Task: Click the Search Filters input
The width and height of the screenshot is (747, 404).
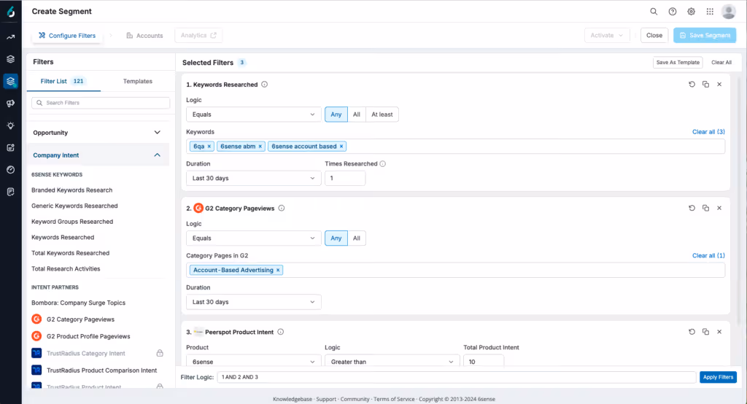Action: tap(101, 103)
